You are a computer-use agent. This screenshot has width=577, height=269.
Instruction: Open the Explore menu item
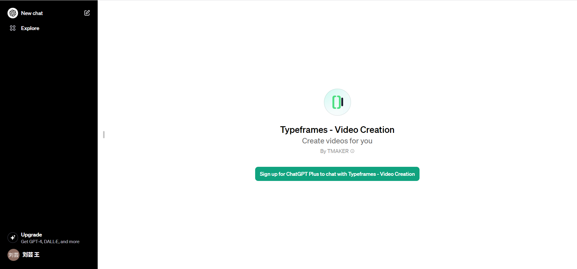(x=30, y=28)
